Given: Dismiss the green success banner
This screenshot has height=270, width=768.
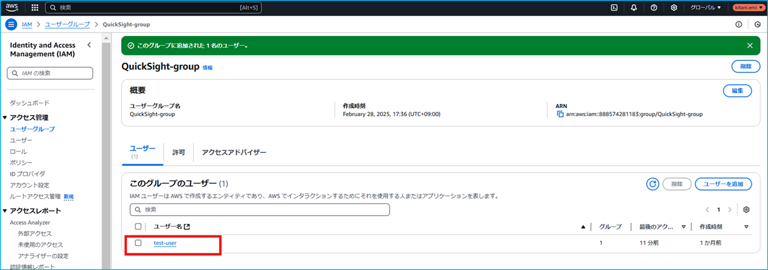Looking at the screenshot, I should [750, 45].
